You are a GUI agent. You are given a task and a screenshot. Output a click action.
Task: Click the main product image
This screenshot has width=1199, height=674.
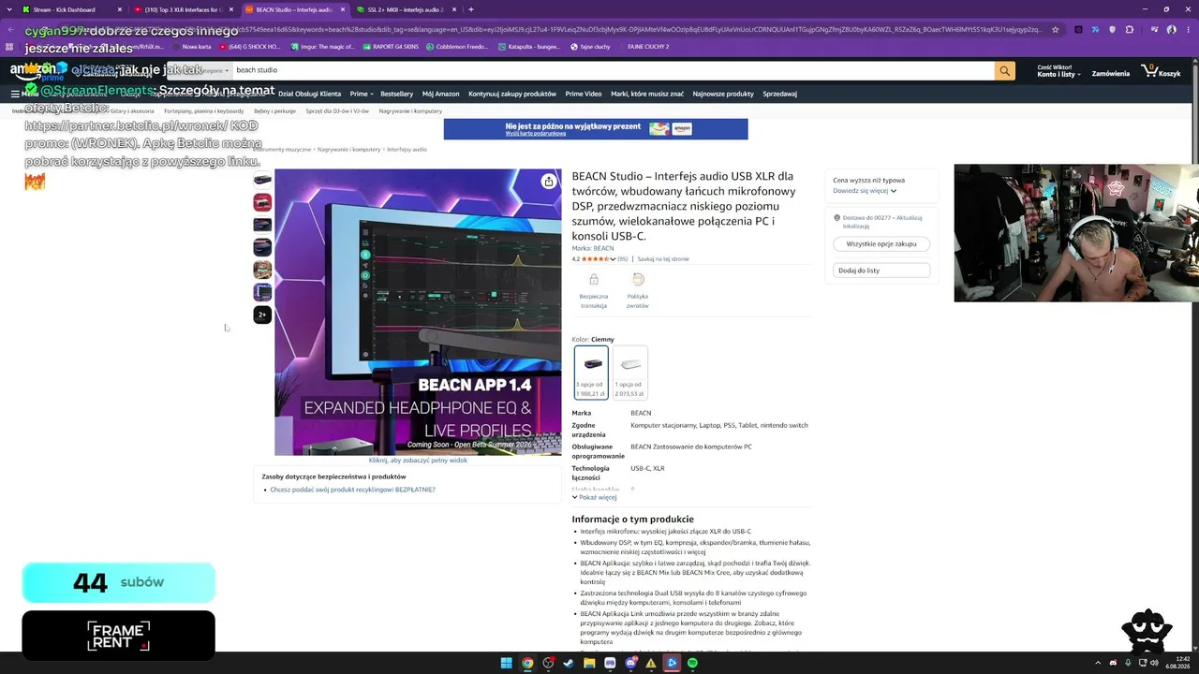[418, 312]
